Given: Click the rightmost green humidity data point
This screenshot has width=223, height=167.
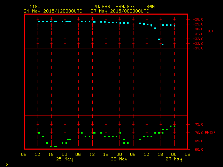Looking at the screenshot, I should [175, 126].
